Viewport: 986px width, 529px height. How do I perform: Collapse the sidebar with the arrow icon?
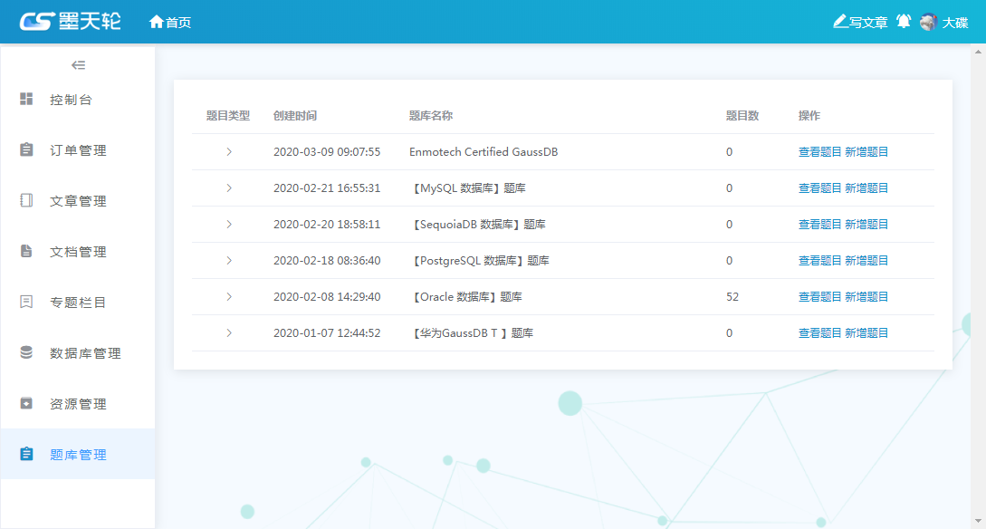[x=78, y=65]
